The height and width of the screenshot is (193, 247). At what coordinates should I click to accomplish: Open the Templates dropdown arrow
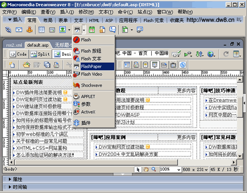pos(131,30)
